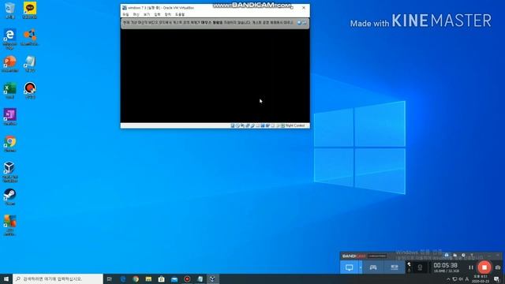Open the Chrome desktop shortcut
The height and width of the screenshot is (284, 505).
(x=10, y=144)
